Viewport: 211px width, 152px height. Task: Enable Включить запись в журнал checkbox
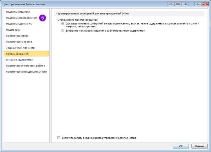coord(59,138)
